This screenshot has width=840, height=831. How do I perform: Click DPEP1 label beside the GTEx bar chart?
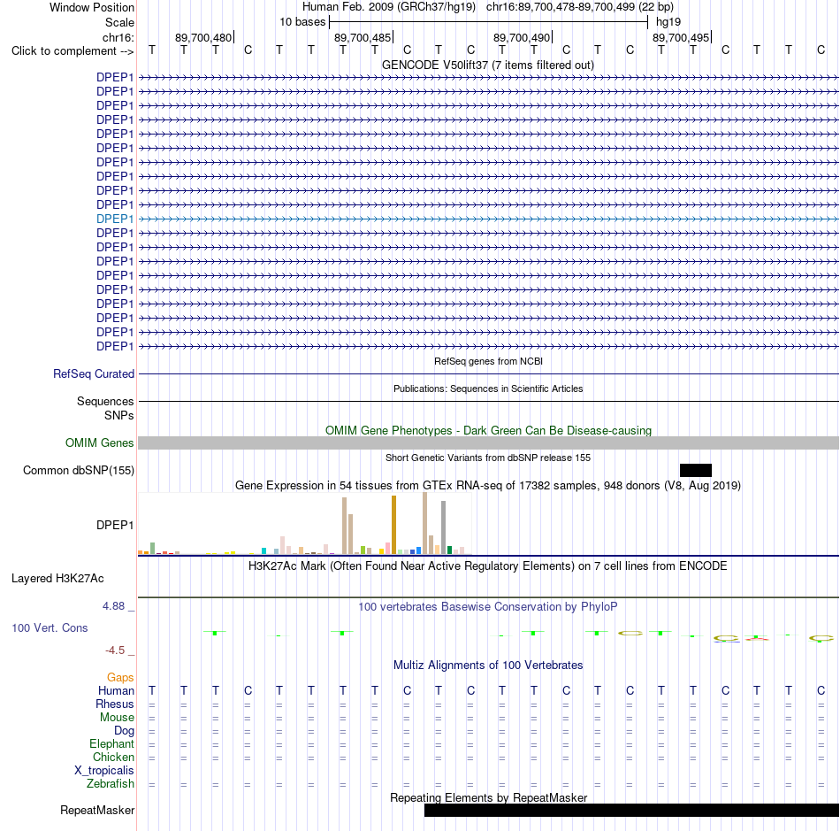pos(115,526)
